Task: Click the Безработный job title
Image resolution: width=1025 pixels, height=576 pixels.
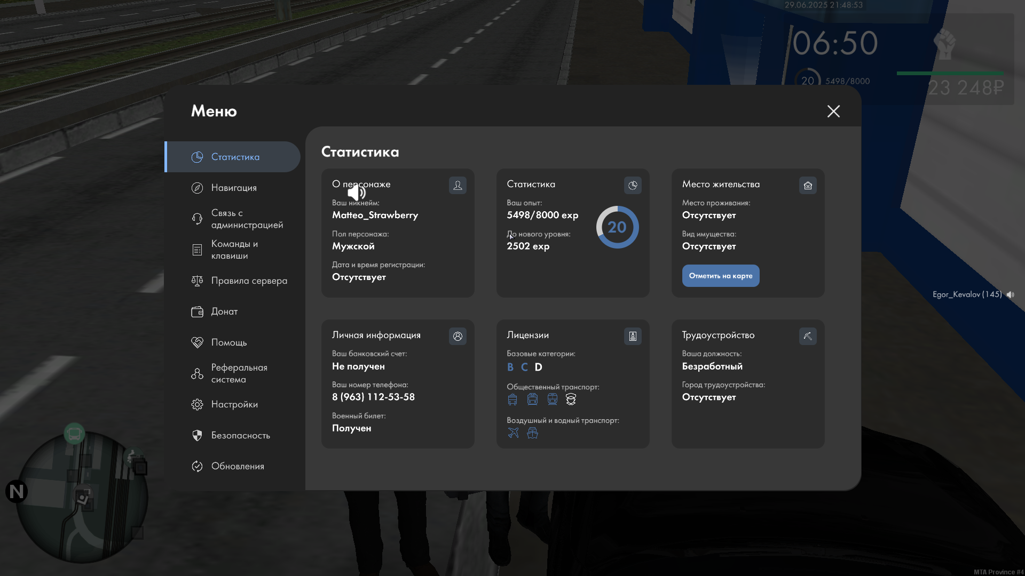Action: pyautogui.click(x=712, y=366)
